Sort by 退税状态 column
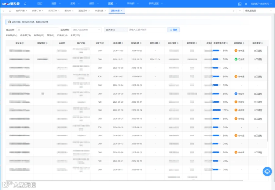 pos(244,43)
